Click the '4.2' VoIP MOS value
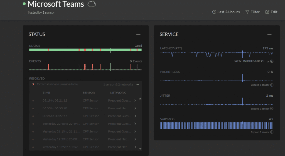Screen dimensions: 285x156 [x=271, y=119]
